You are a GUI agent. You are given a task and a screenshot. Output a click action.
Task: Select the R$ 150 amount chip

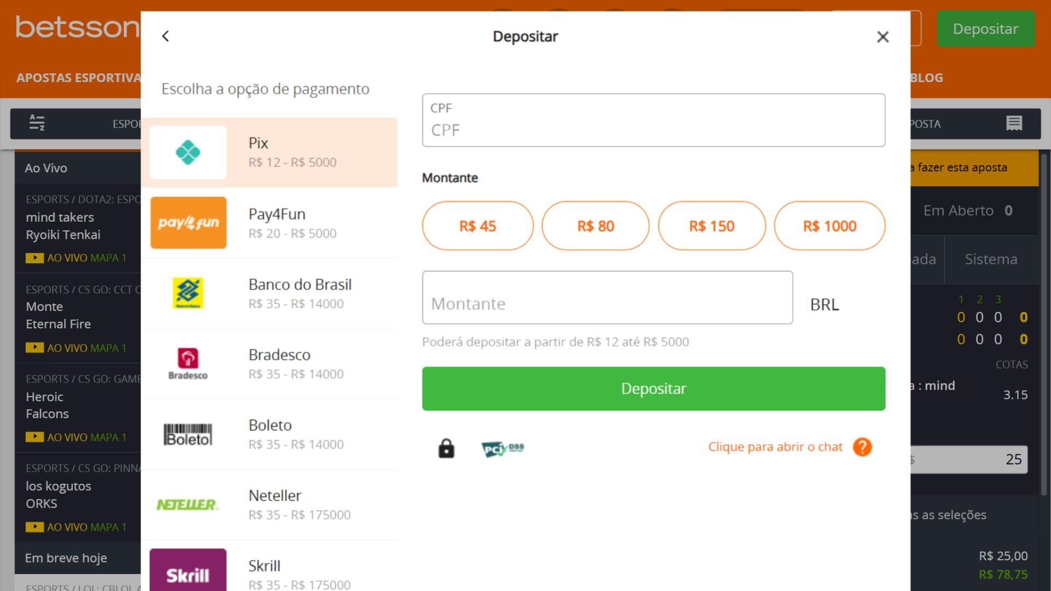[712, 225]
